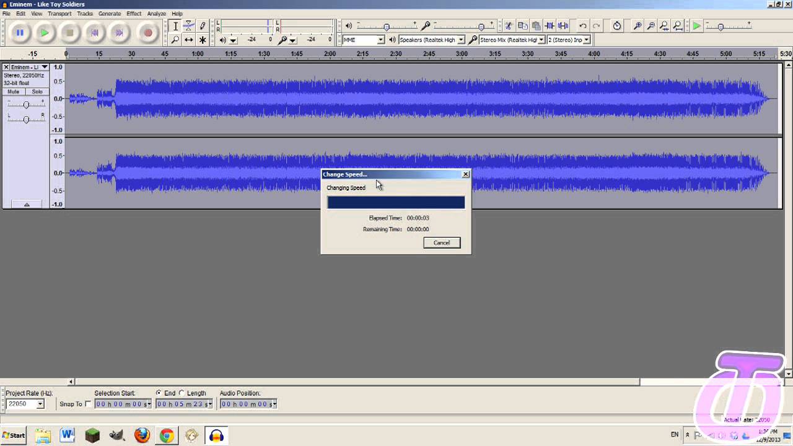Click the red Record button

click(x=147, y=33)
